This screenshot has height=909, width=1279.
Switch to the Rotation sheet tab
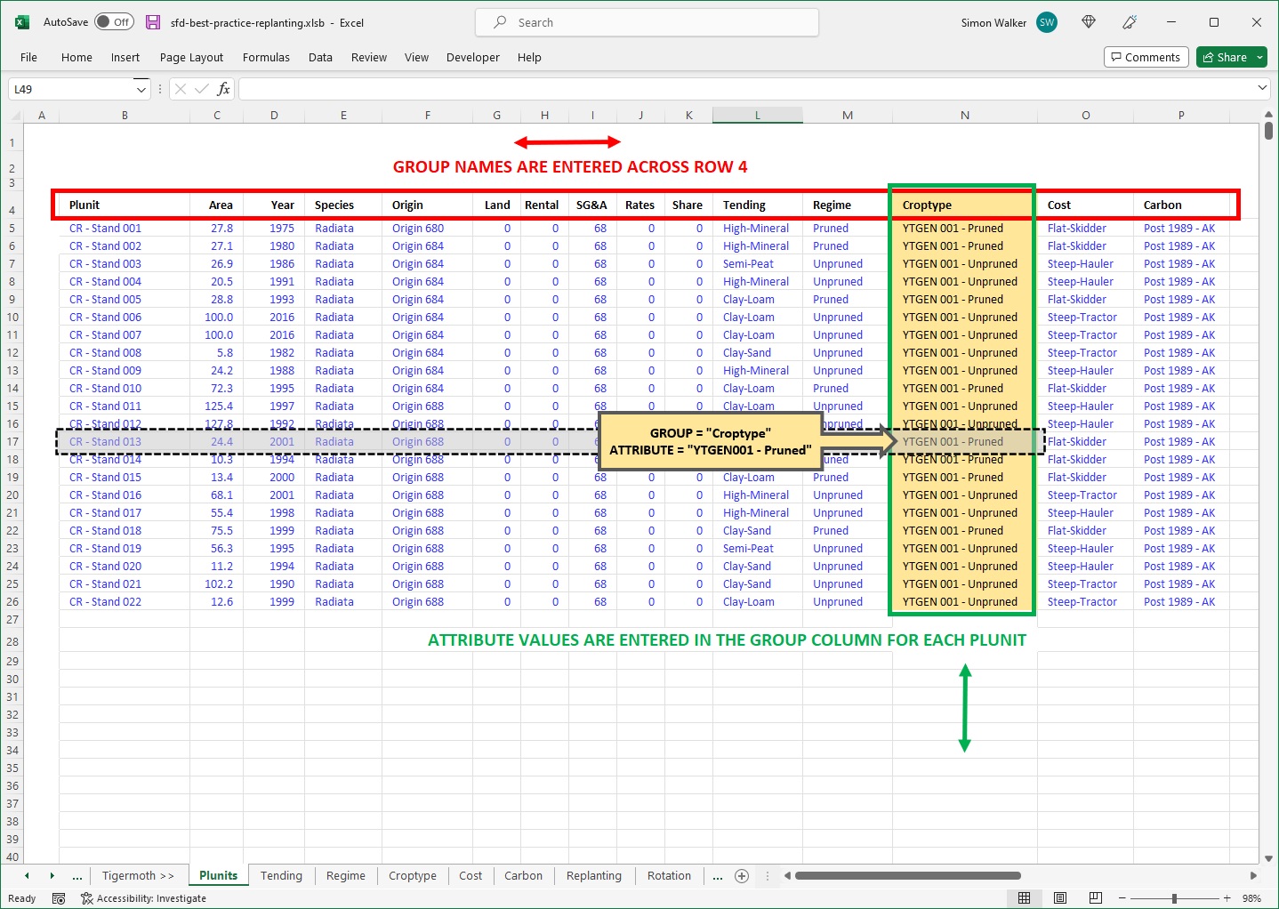tap(669, 876)
